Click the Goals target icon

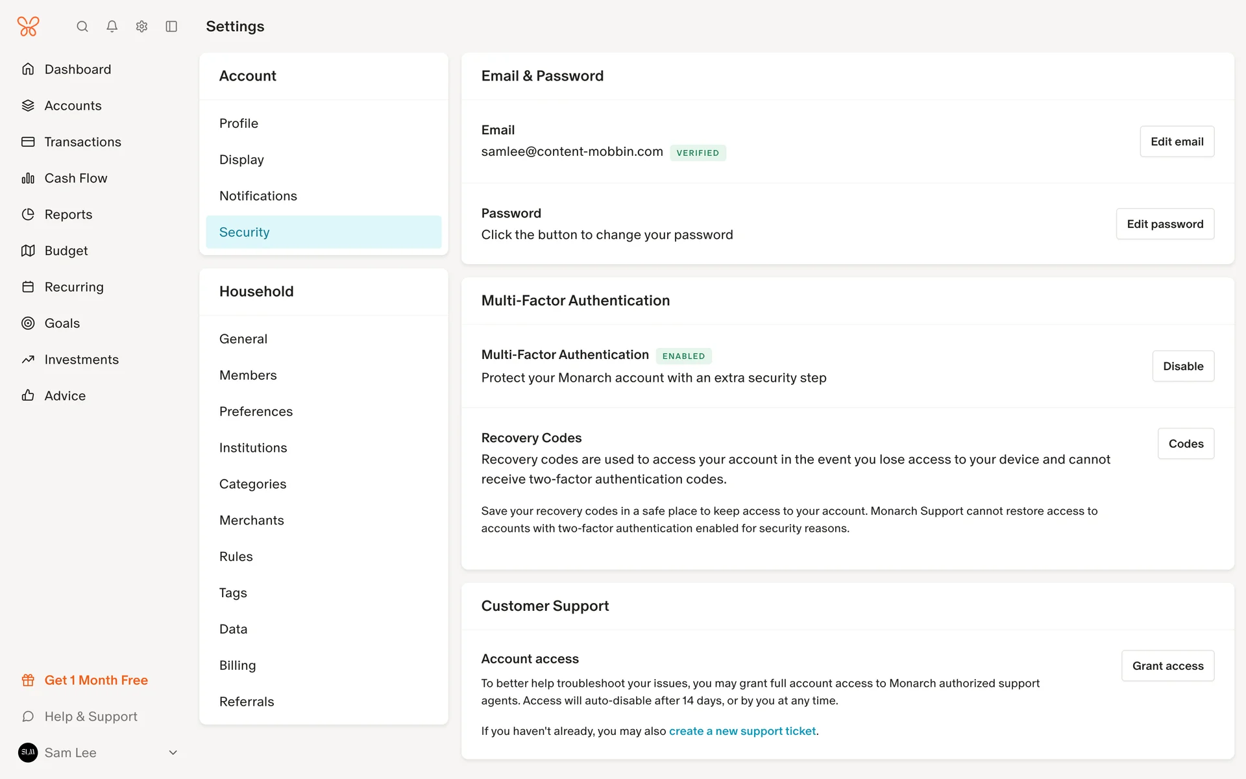click(28, 323)
